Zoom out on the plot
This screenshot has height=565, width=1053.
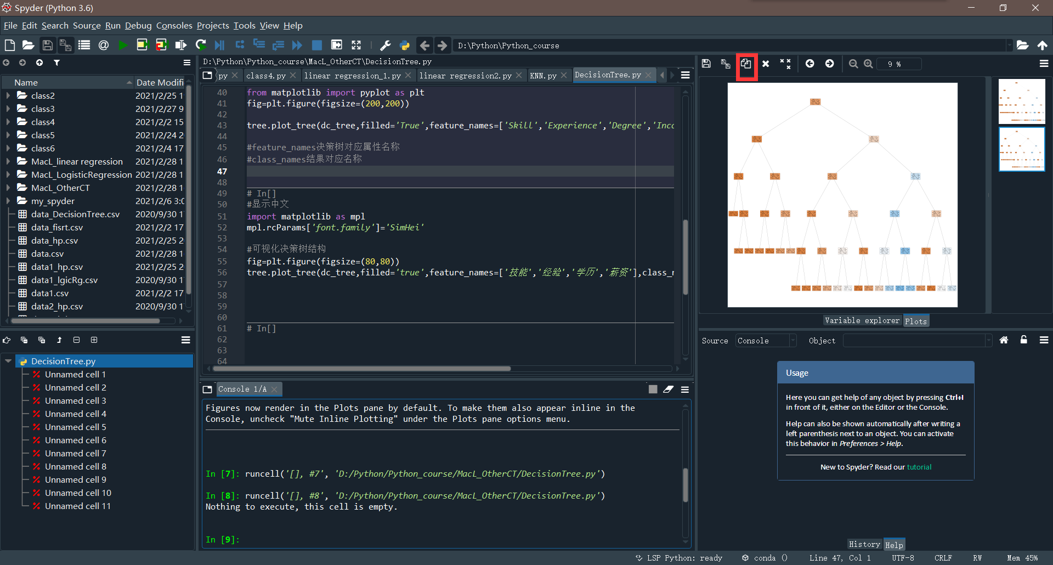[x=853, y=64]
